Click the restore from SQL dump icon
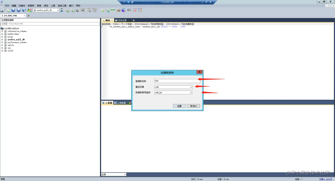The height and width of the screenshot is (181, 335). coord(103,10)
